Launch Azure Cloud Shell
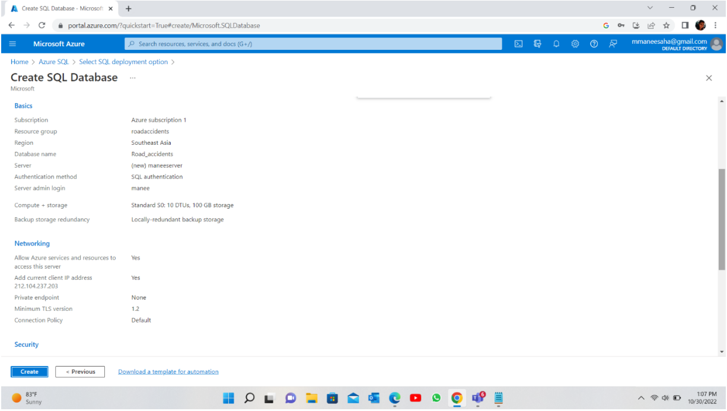This screenshot has height=411, width=727. pyautogui.click(x=518, y=44)
